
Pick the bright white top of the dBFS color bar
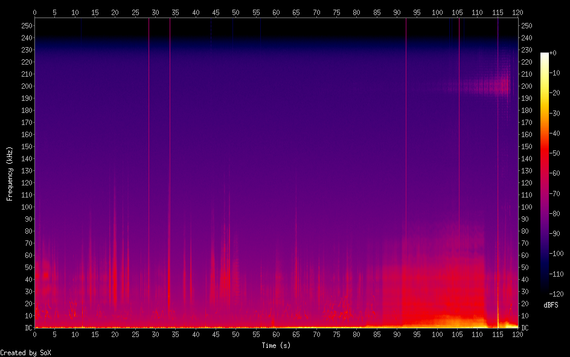point(545,55)
